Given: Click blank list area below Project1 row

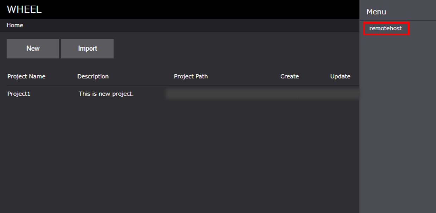Looking at the screenshot, I should (x=176, y=151).
